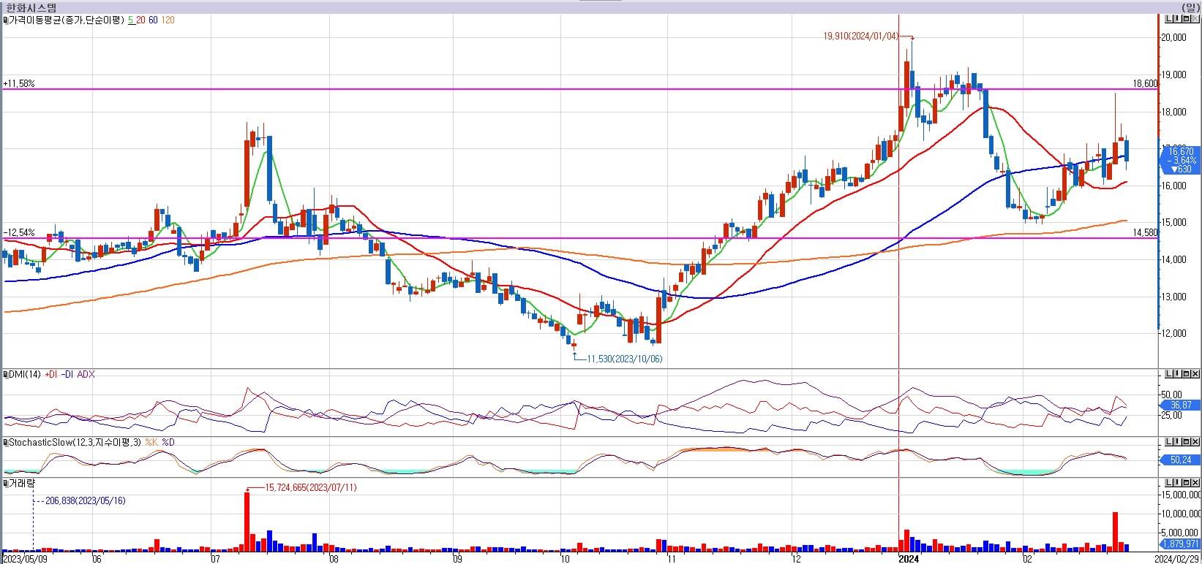Click the marker icon before StochasticSlow title

5,443
